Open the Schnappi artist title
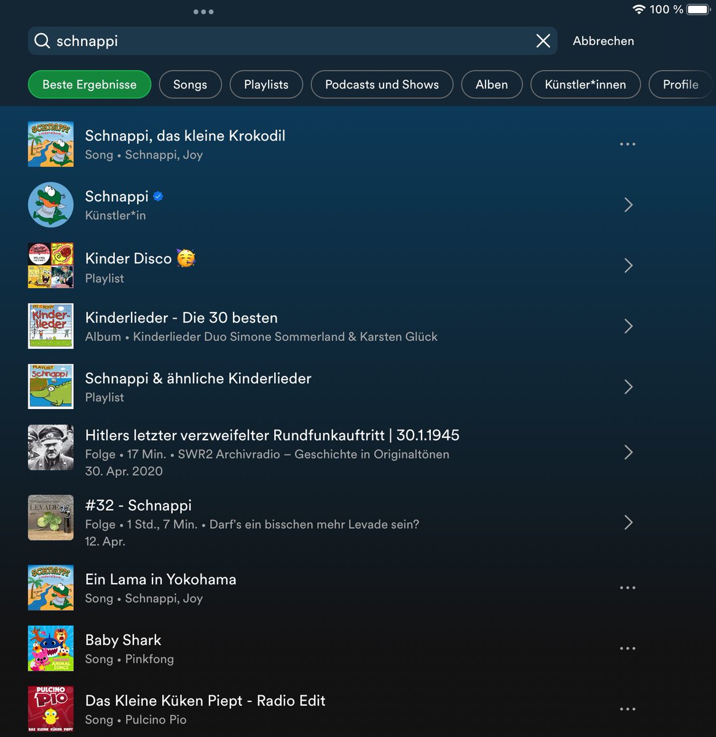The height and width of the screenshot is (737, 716). [117, 197]
